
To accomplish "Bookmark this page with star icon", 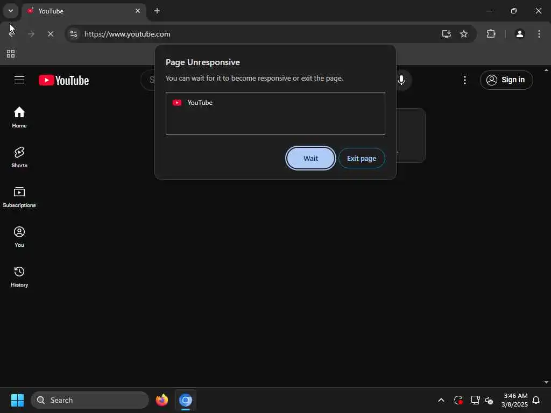I will [x=464, y=34].
